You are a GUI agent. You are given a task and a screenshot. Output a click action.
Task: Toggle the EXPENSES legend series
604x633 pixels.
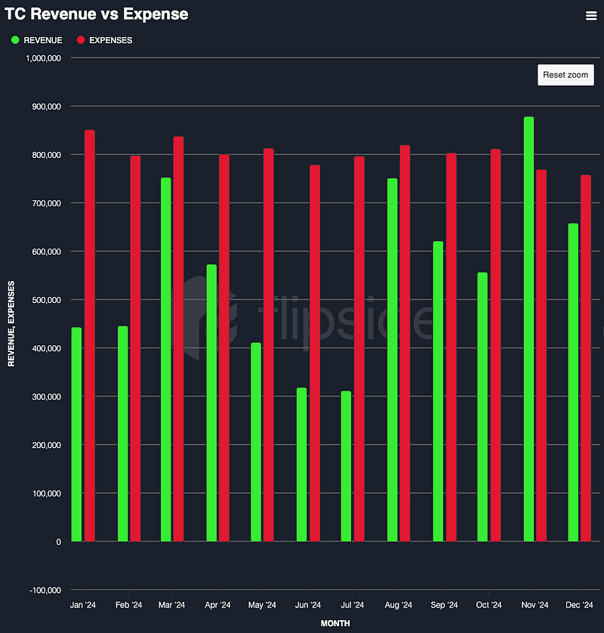pos(110,40)
